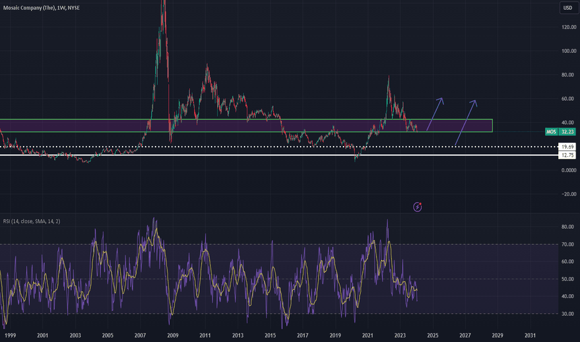This screenshot has width=580, height=342.
Task: Click the 2029 year on time axis
Action: point(497,335)
